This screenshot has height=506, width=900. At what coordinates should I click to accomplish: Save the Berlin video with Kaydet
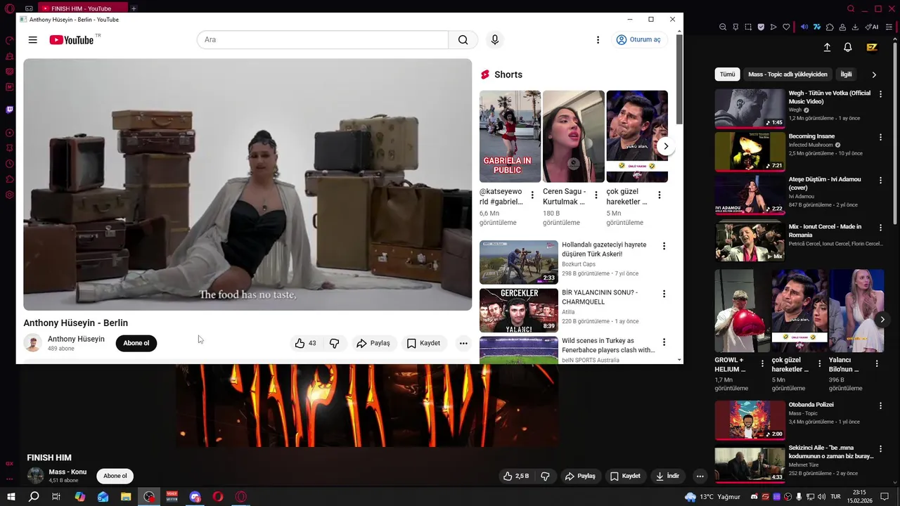(x=423, y=343)
